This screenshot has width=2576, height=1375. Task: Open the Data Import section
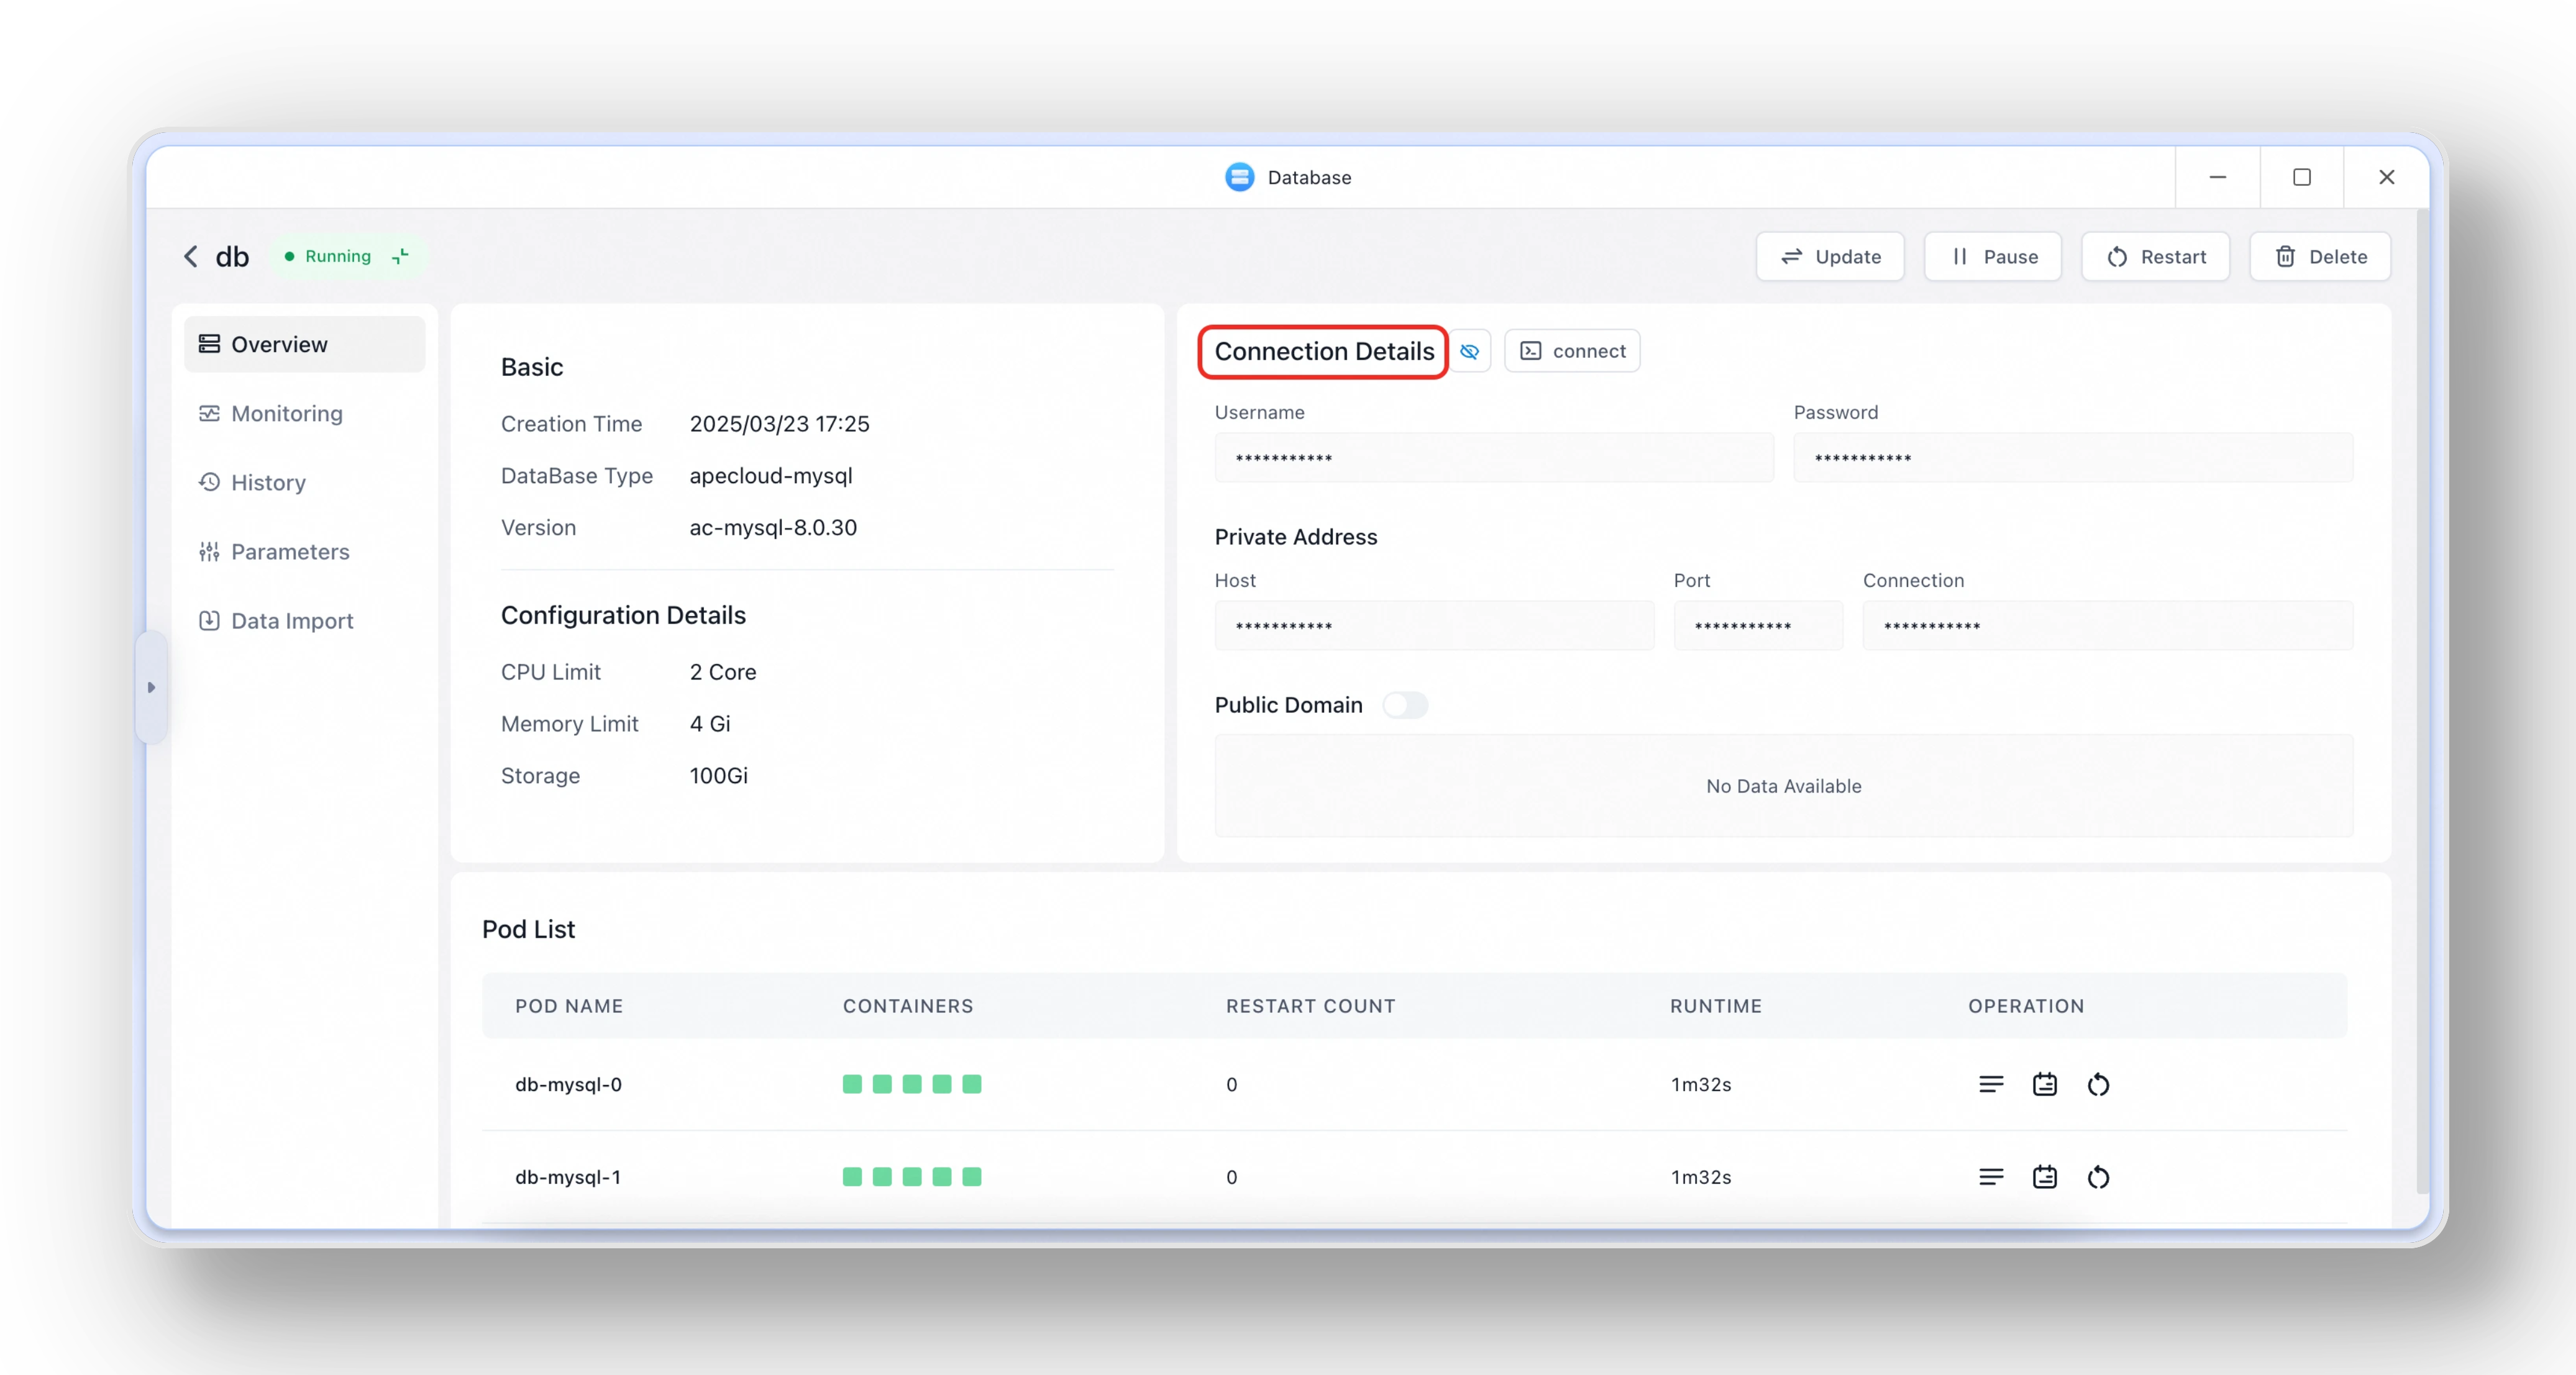pyautogui.click(x=305, y=620)
